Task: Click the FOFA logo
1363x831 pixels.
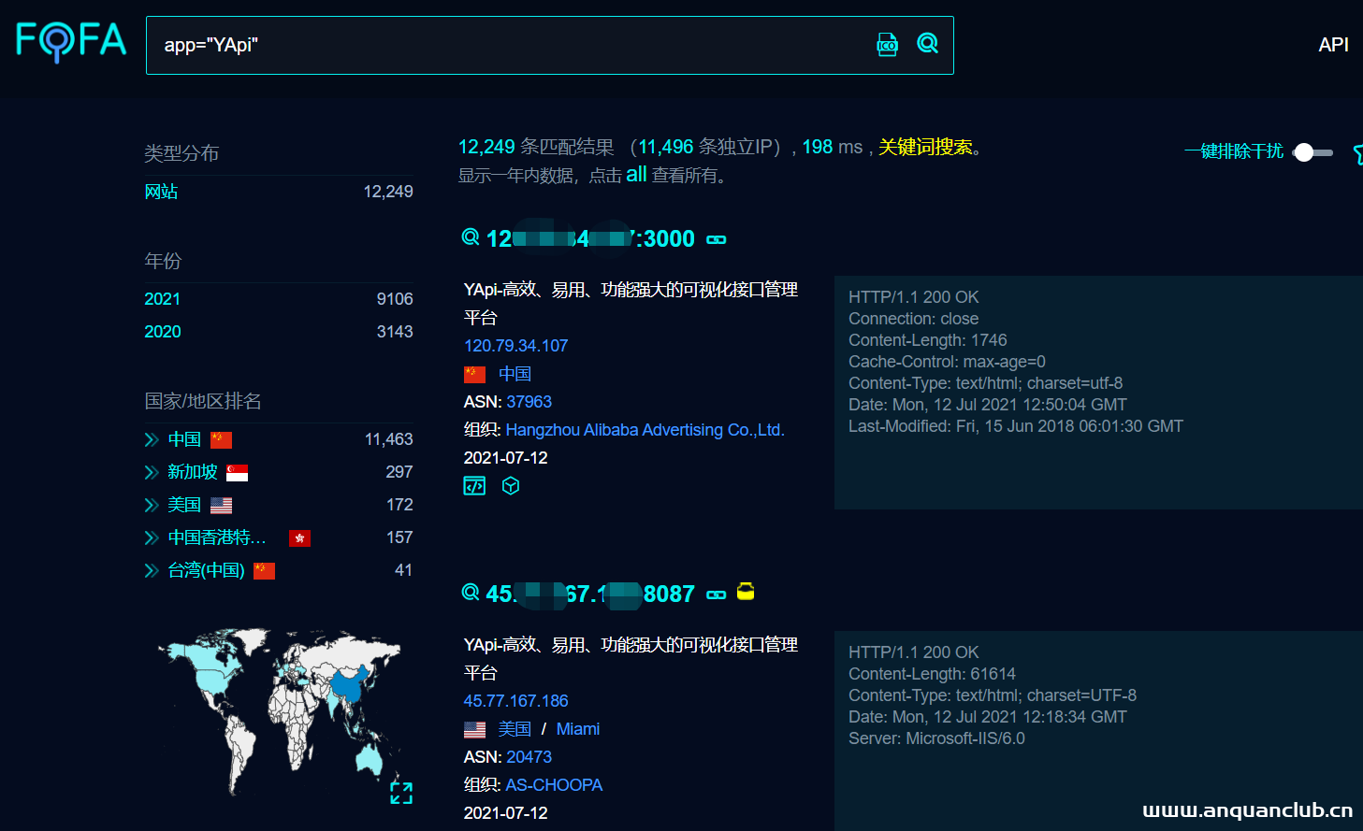Action: pos(71,42)
